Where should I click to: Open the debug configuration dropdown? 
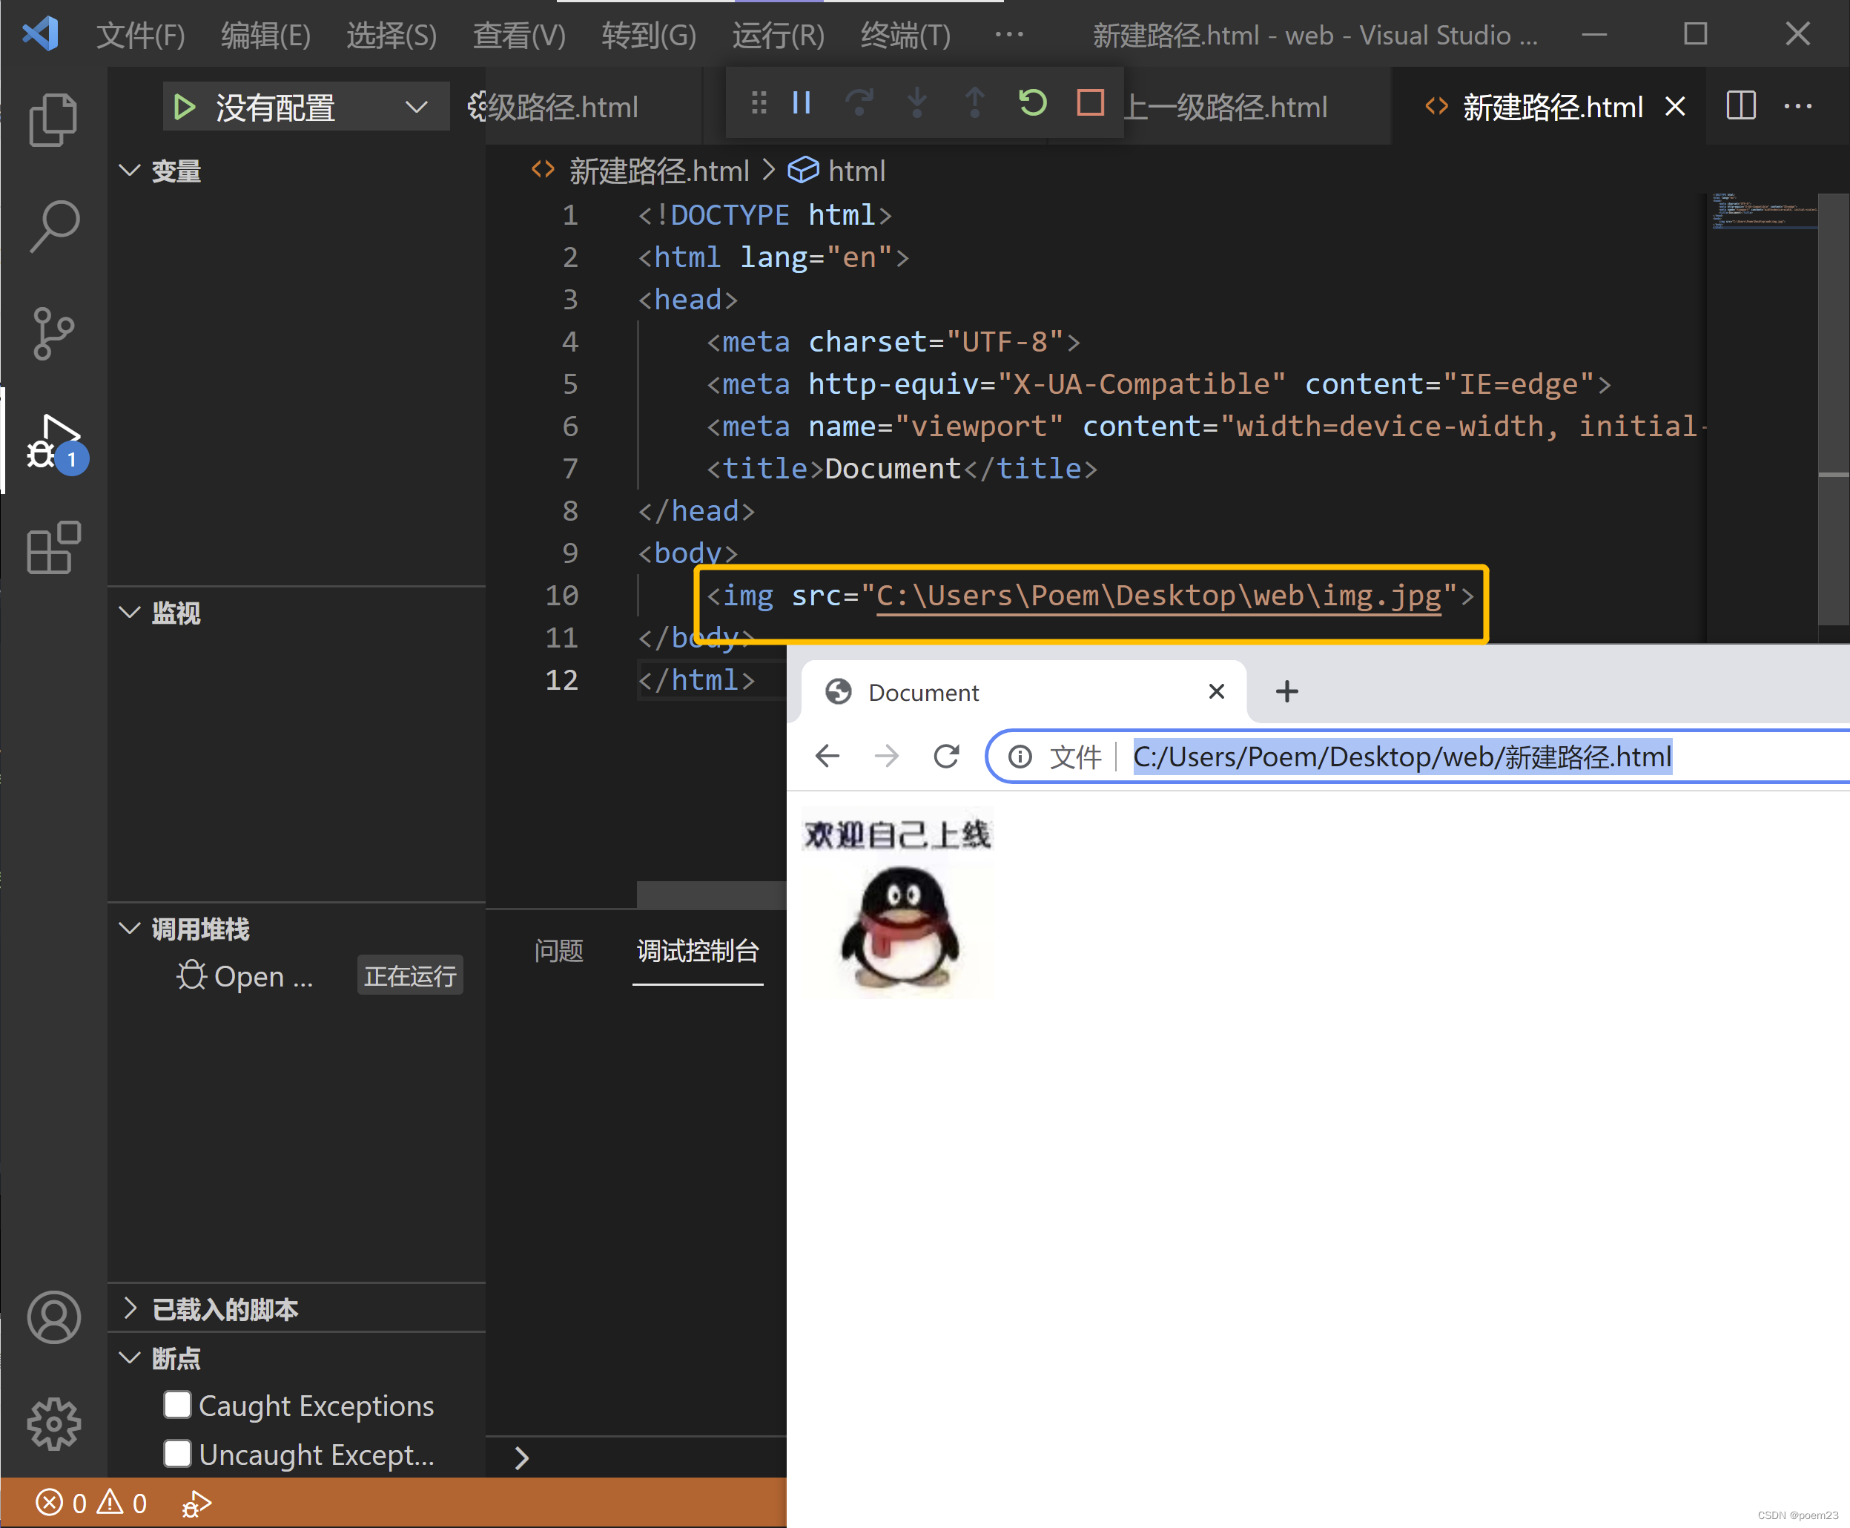click(416, 108)
